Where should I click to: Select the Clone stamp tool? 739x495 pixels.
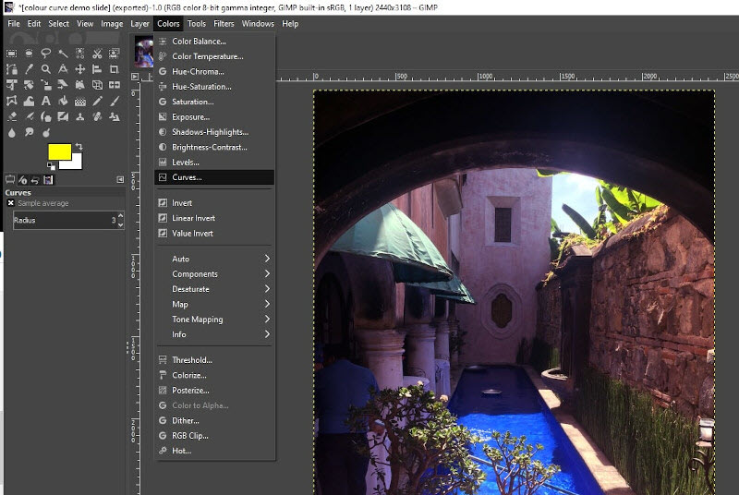[x=80, y=116]
